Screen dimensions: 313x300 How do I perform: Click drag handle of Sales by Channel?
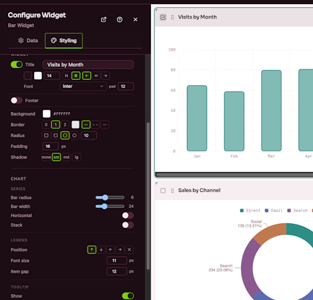[172, 191]
